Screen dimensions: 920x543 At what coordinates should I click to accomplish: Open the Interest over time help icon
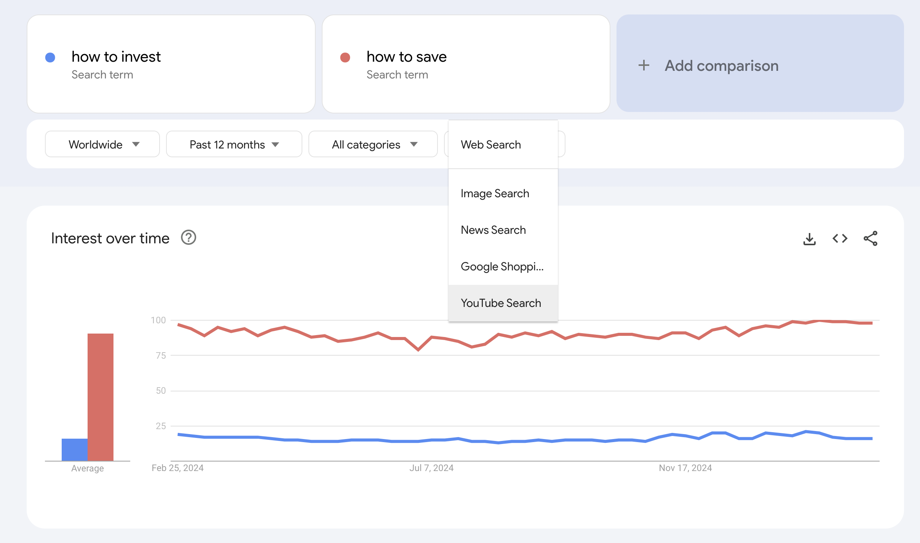point(188,238)
